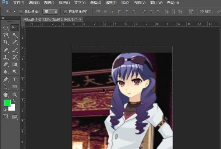The width and height of the screenshot is (221, 149).
Task: Select the Brush tool
Action: pyautogui.click(x=14, y=50)
